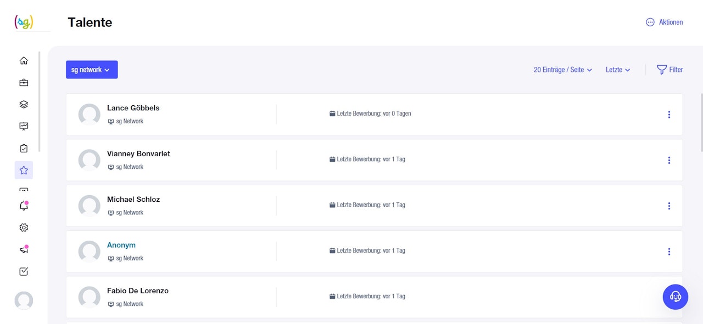Open the stacked layers icon in sidebar
This screenshot has width=703, height=324.
24,105
